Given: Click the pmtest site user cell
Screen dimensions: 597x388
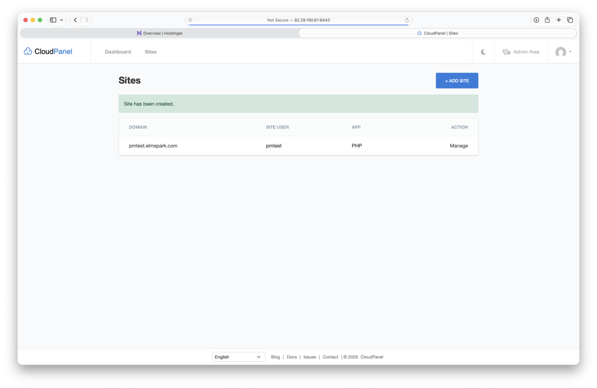Looking at the screenshot, I should (x=274, y=146).
